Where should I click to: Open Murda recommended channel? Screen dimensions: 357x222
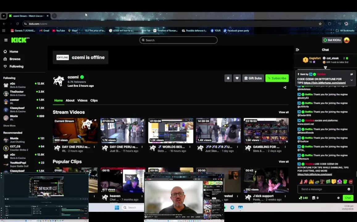[x=24, y=140]
